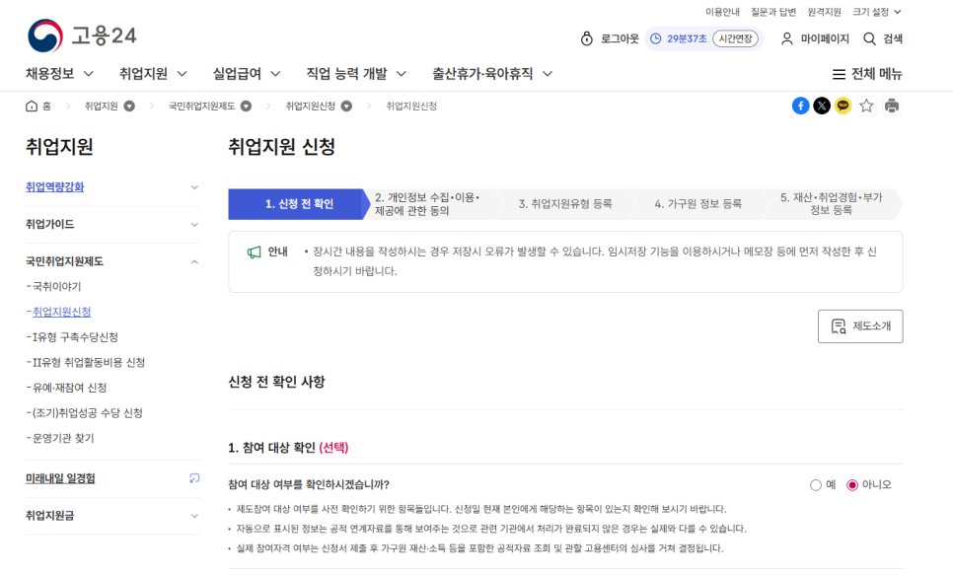
Task: Click 로그아웃 link
Action: tap(620, 38)
